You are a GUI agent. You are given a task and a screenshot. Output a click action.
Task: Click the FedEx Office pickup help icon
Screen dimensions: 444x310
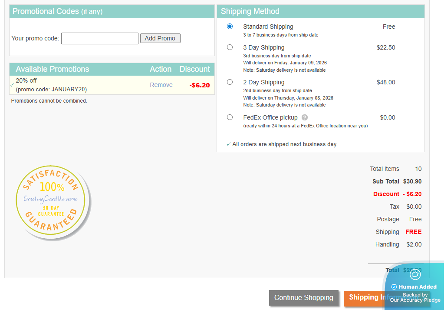pyautogui.click(x=305, y=117)
